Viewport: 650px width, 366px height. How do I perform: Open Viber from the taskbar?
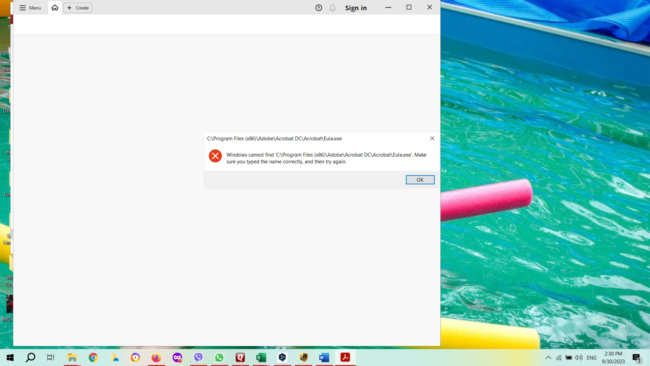198,358
